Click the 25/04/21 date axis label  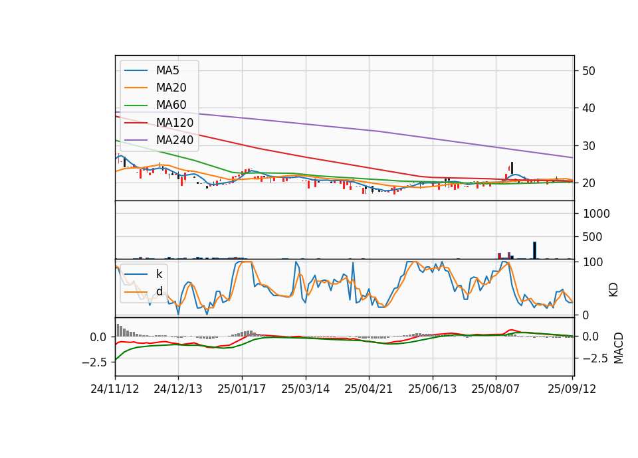pyautogui.click(x=369, y=390)
